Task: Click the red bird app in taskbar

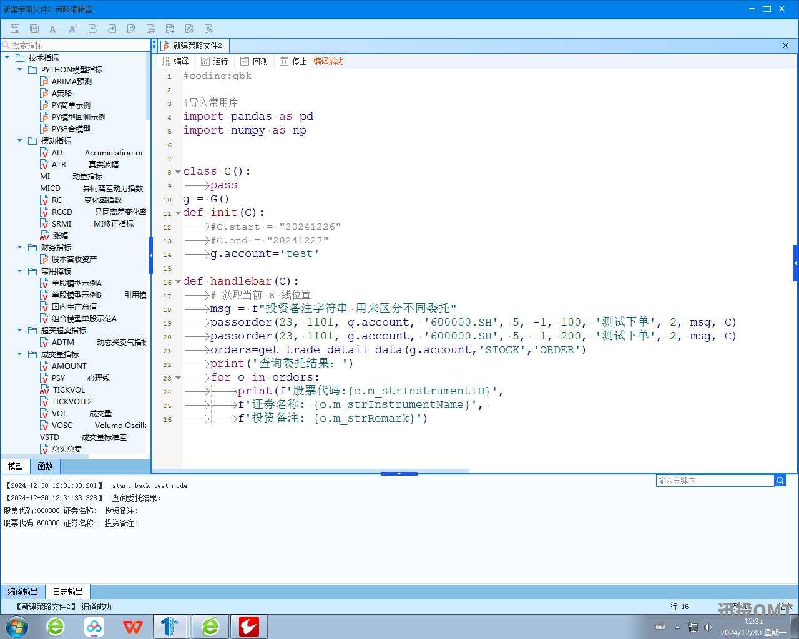Action: 248,626
